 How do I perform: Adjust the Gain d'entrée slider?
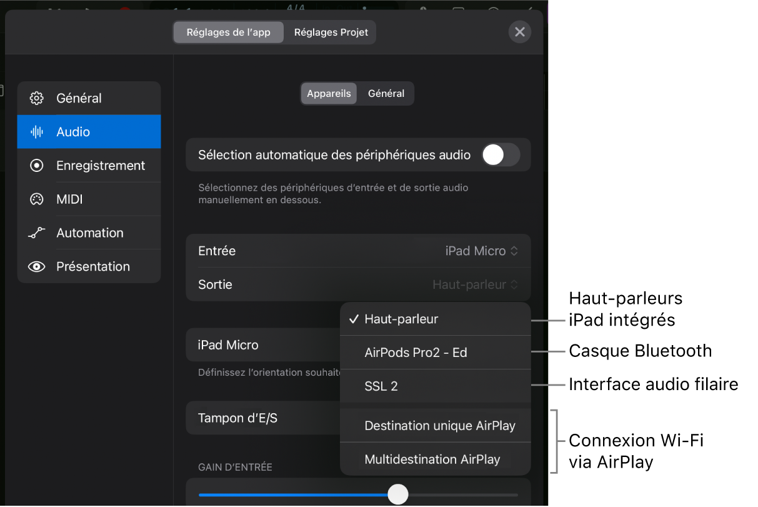pyautogui.click(x=398, y=494)
